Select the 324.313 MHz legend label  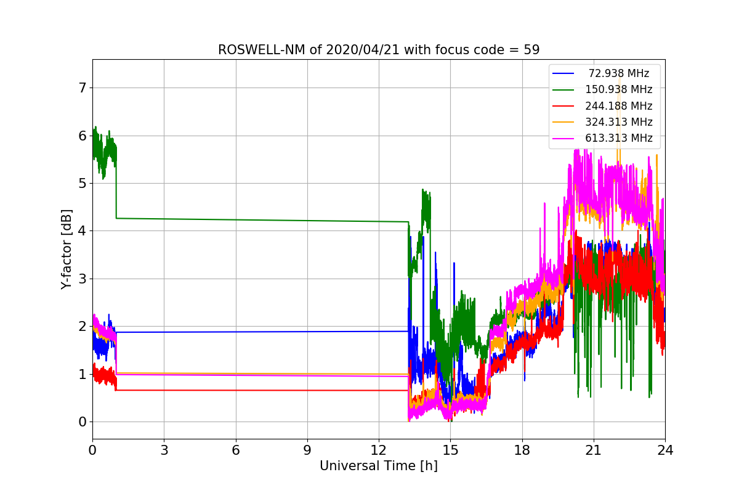(x=619, y=122)
